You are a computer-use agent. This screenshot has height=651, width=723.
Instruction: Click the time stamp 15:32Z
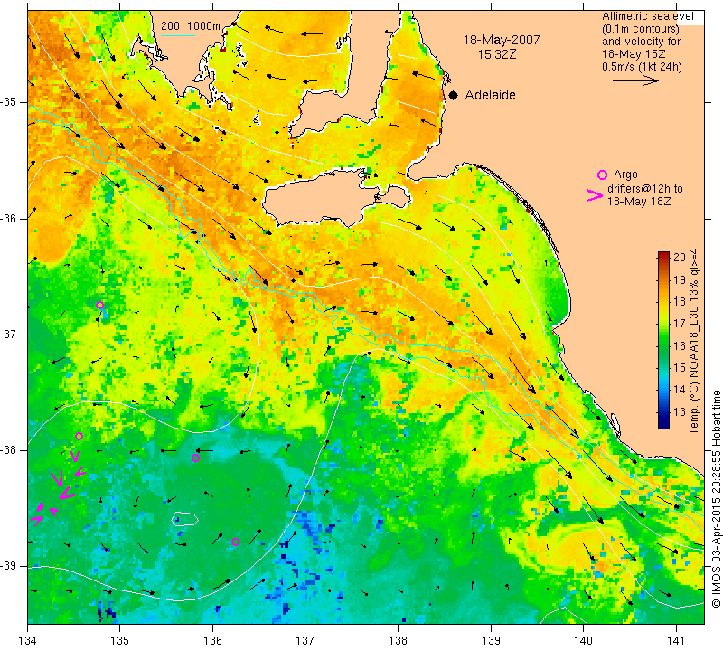(x=496, y=54)
